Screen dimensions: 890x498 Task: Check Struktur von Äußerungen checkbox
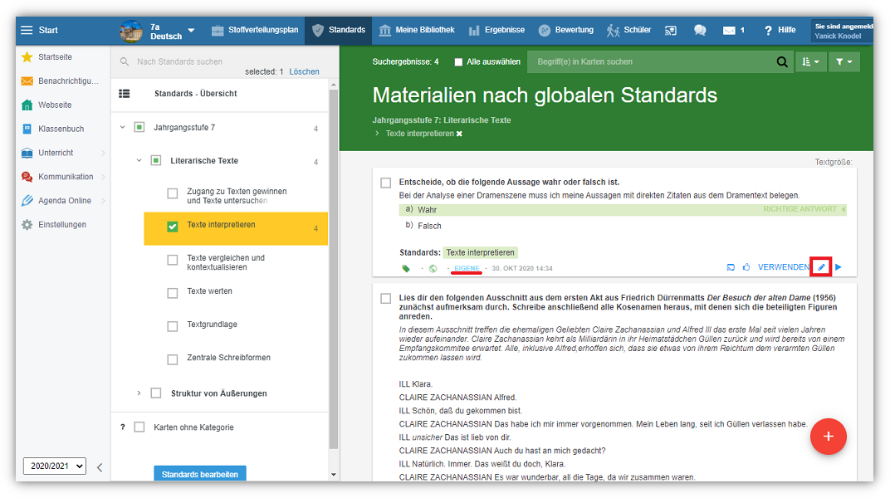click(x=156, y=393)
